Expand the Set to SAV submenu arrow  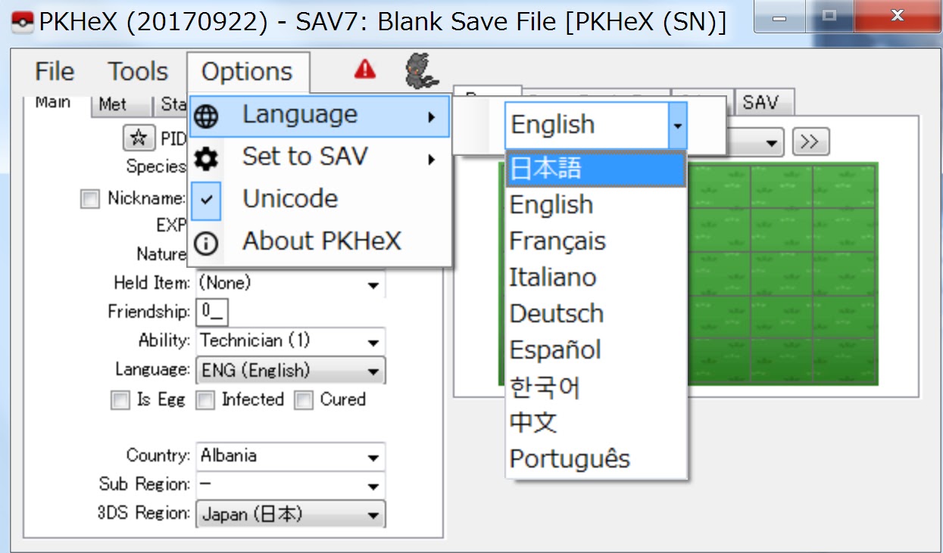[431, 159]
